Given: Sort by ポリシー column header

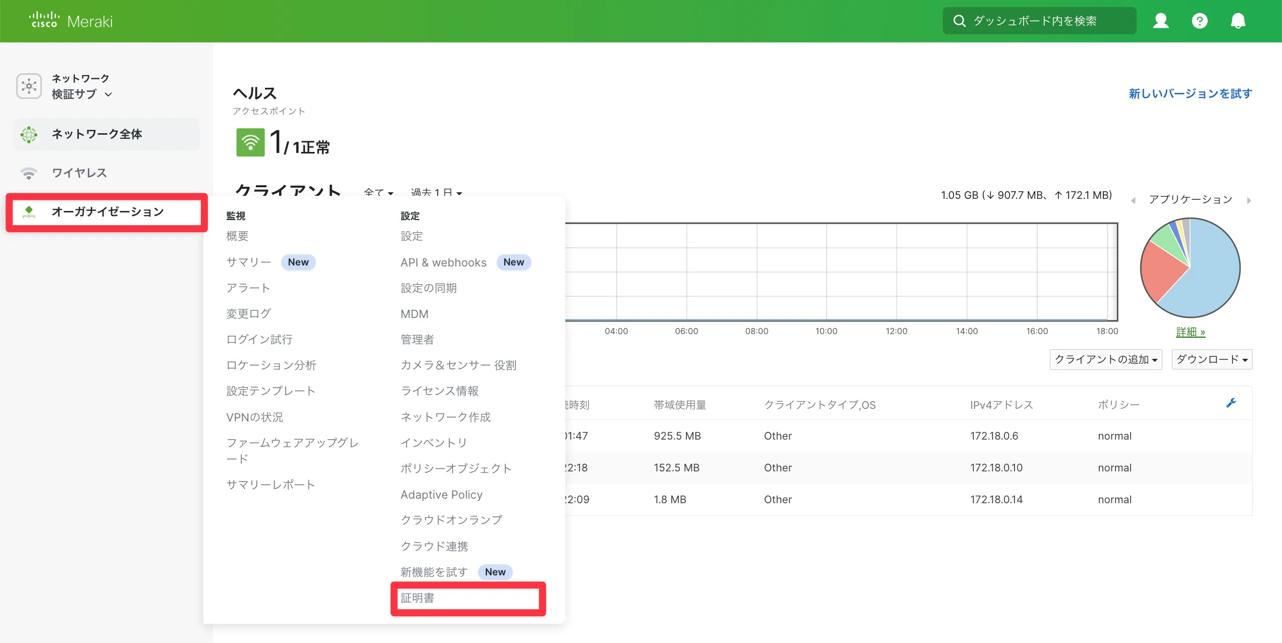Looking at the screenshot, I should pos(1118,405).
